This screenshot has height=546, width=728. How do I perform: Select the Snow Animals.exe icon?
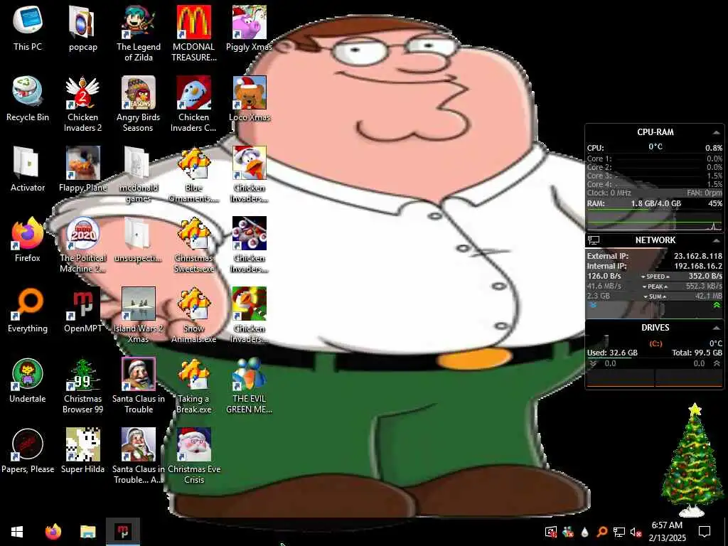[x=194, y=315]
